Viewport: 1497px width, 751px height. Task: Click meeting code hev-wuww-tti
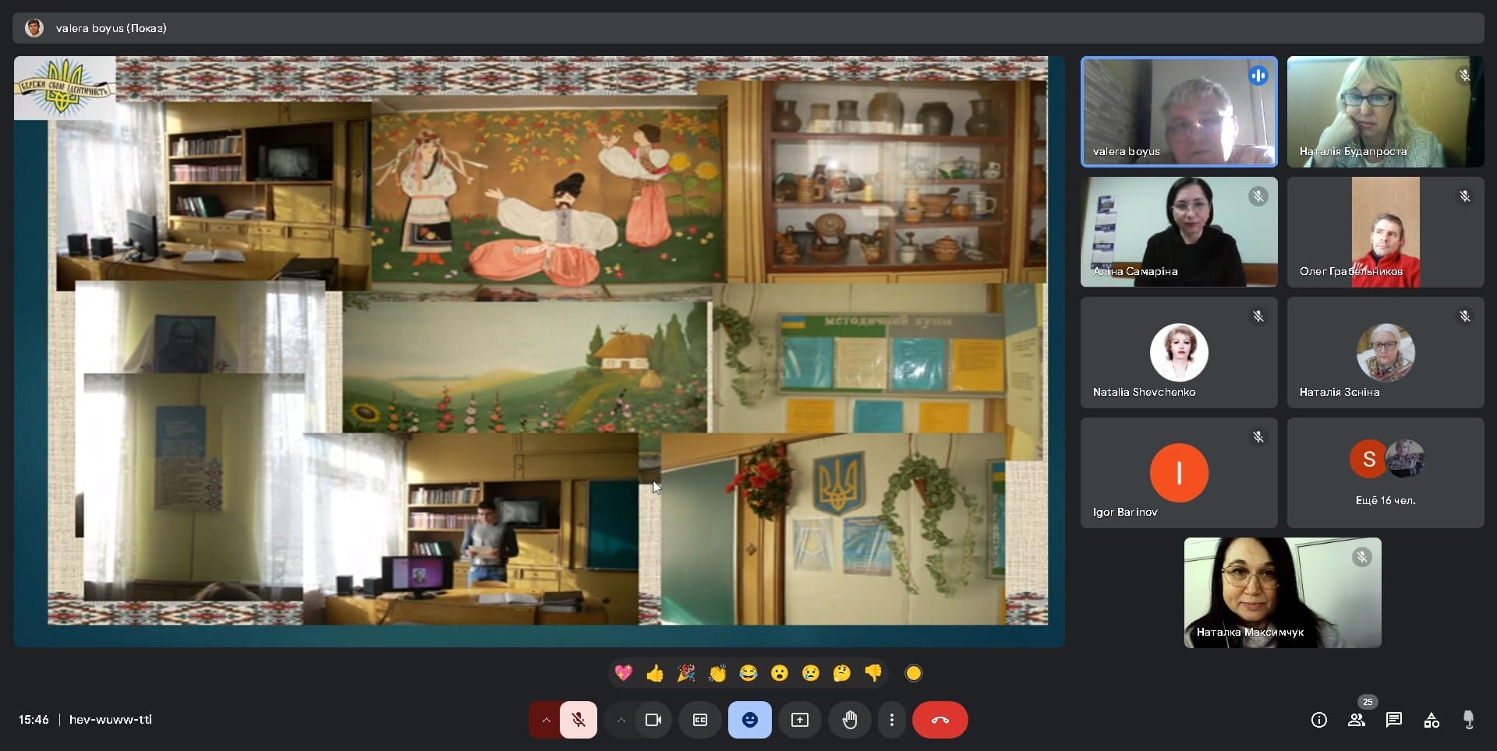click(111, 720)
